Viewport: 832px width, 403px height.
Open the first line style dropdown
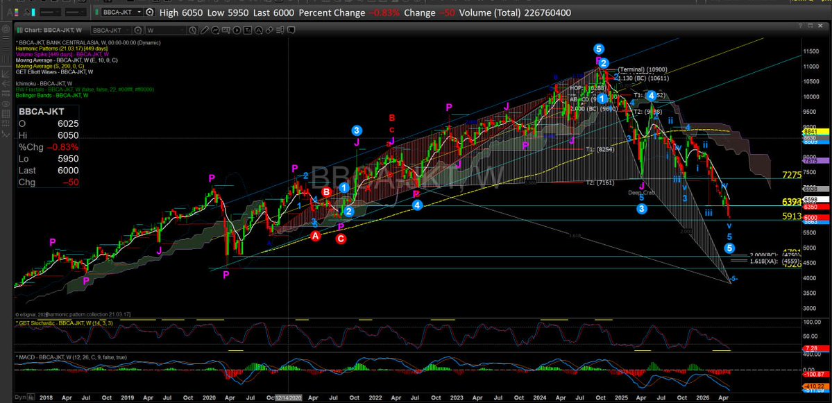tap(51, 12)
